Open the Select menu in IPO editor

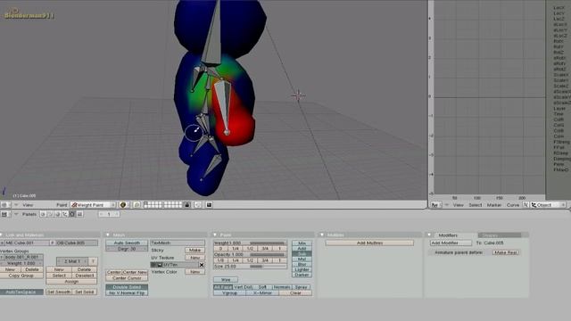(x=476, y=205)
